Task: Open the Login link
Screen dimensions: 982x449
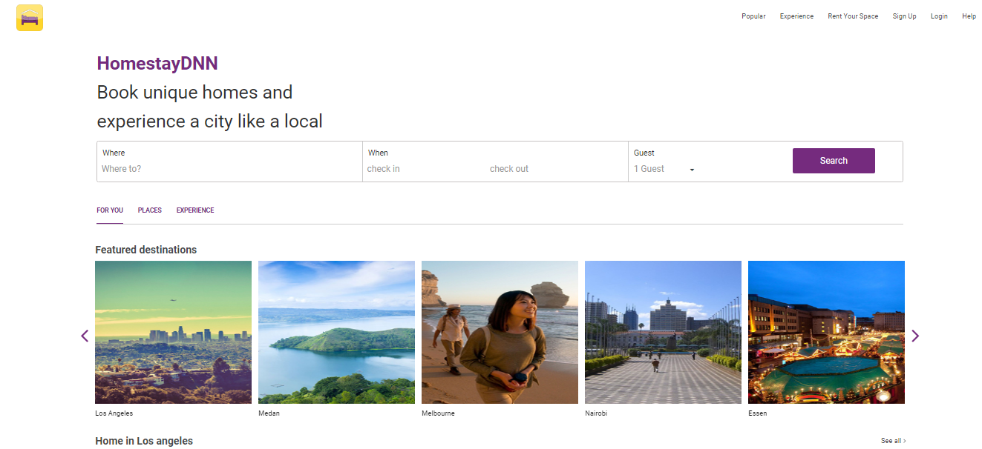Action: coord(939,16)
